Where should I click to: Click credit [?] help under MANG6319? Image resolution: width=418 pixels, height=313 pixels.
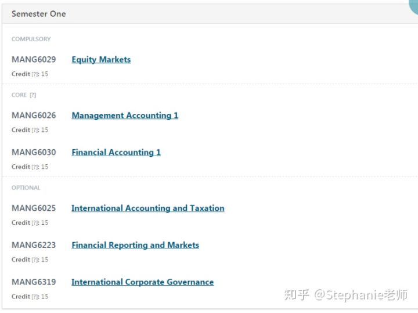(35, 297)
